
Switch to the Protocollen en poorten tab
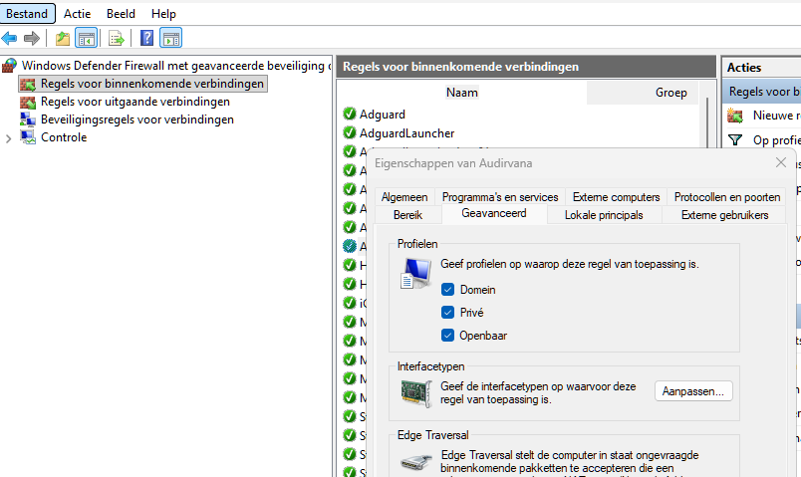726,197
